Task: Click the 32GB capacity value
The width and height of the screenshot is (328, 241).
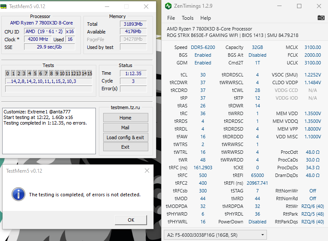Action: click(257, 47)
